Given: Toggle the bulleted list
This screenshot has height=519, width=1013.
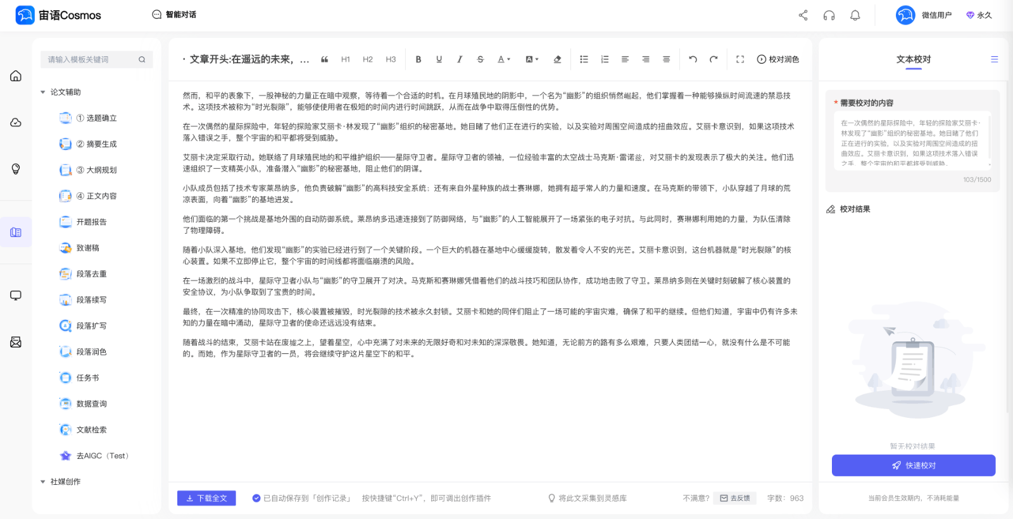Looking at the screenshot, I should [x=584, y=59].
